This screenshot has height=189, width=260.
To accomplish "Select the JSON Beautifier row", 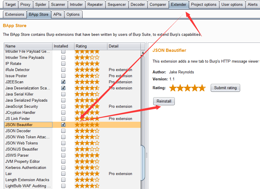I will [72, 125].
